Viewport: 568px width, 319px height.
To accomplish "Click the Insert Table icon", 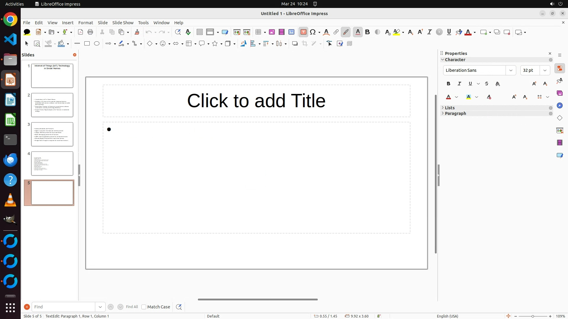I will coord(258,32).
